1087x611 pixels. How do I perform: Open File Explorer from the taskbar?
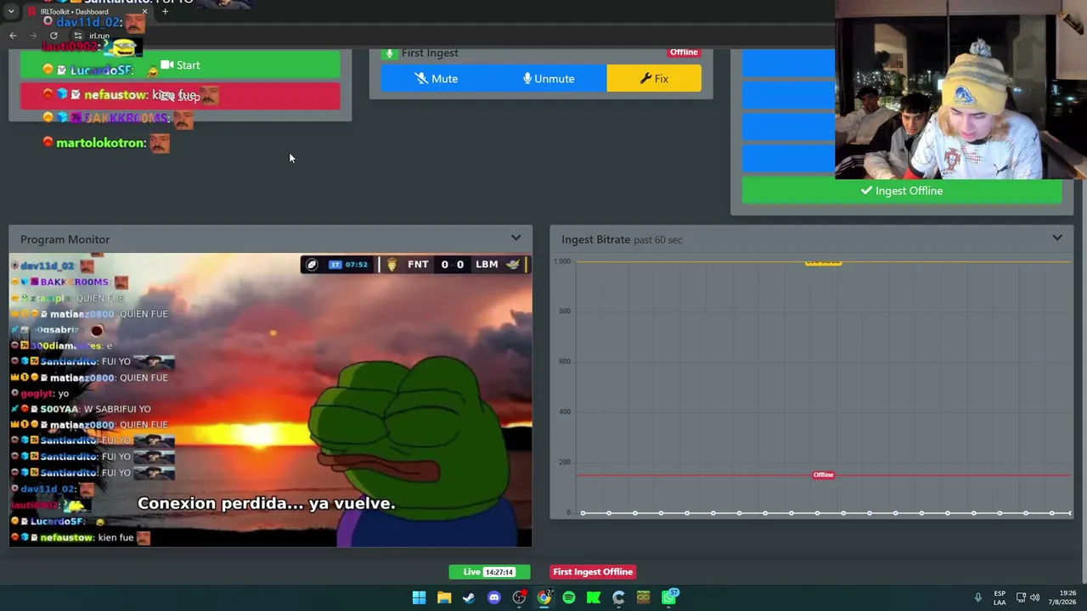coord(444,597)
